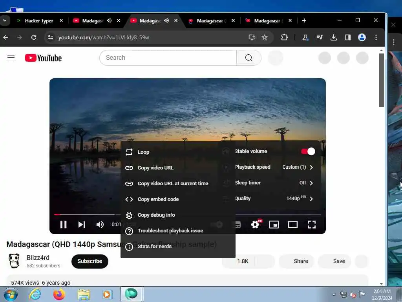402x302 pixels.
Task: Choose Copy video URL at current time
Action: tap(178, 183)
